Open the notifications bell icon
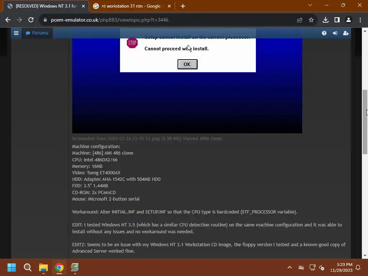Image resolution: width=368 pixels, height=276 pixels. click(x=358, y=267)
